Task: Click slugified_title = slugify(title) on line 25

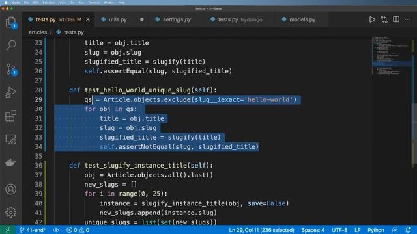Action: pos(145,62)
